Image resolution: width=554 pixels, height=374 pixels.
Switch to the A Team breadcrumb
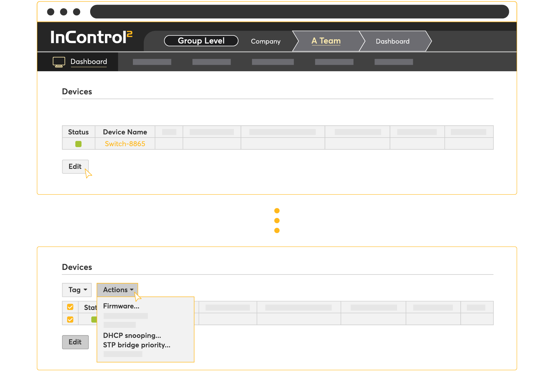pos(326,41)
